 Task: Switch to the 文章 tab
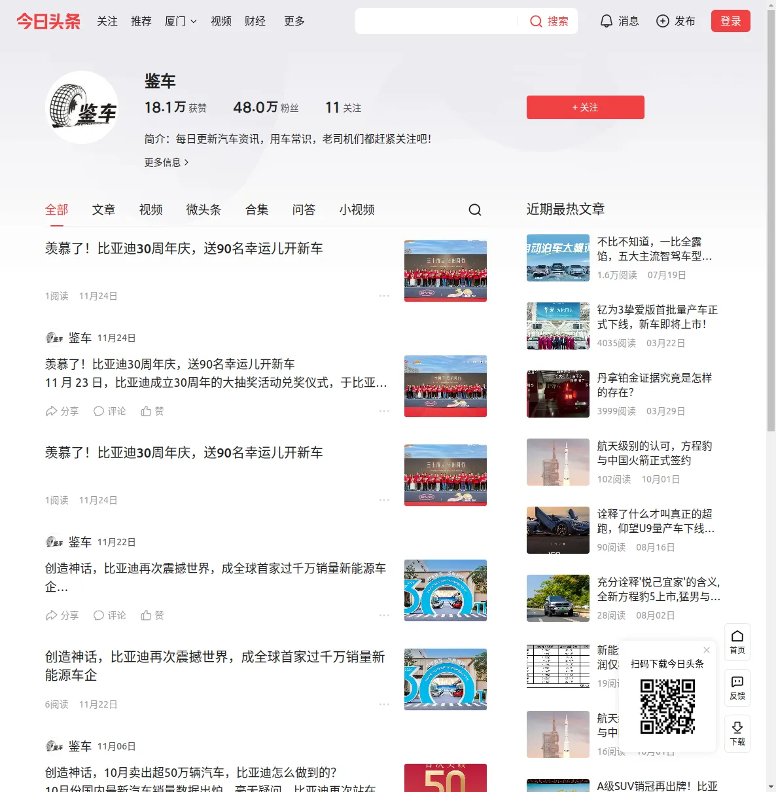point(104,209)
